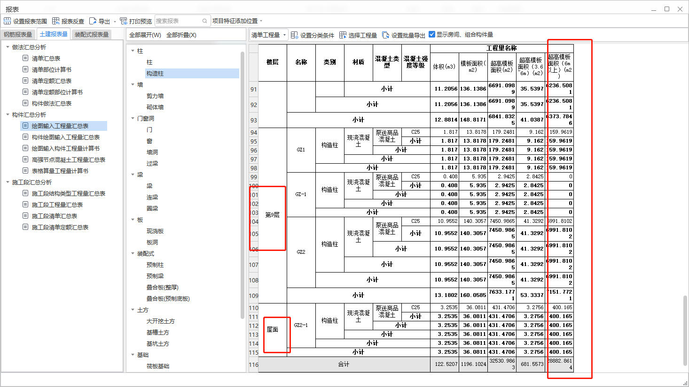The image size is (689, 387).
Task: Click the report icon beside 施工段工程量汇总表
Action: pos(25,205)
